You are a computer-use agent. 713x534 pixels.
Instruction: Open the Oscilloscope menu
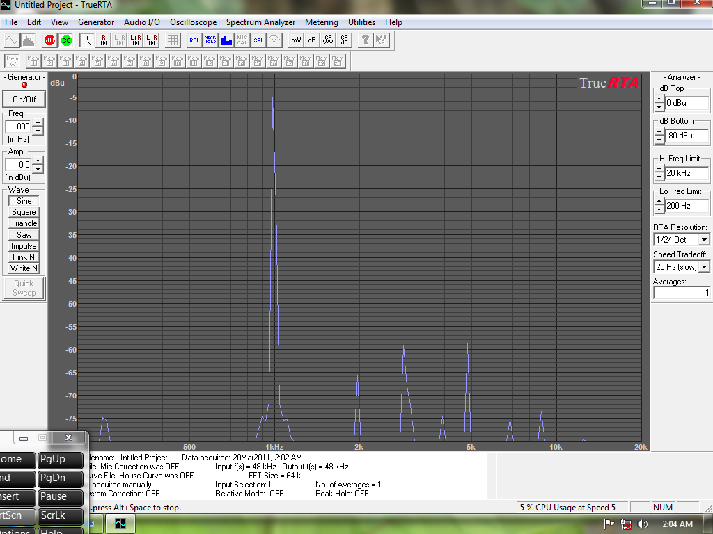point(194,22)
